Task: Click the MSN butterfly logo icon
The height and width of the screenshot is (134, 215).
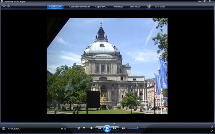Action: coord(148,6)
